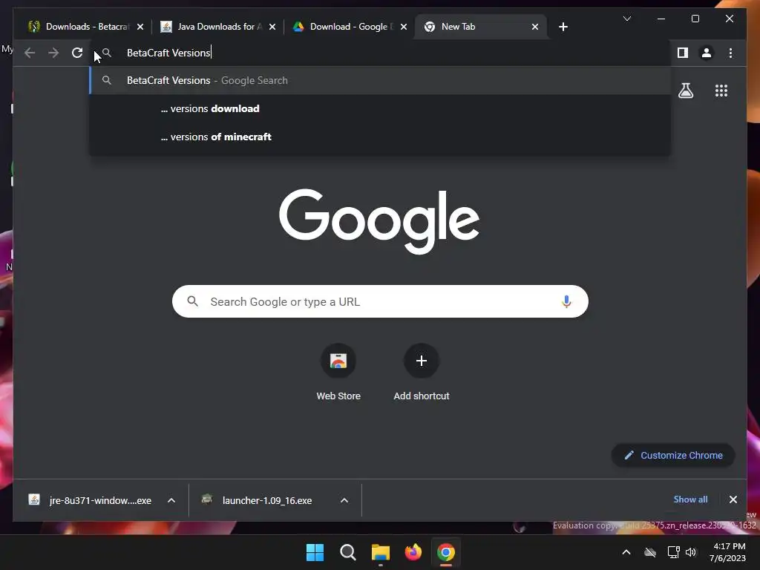Close the Java Downloads tab
Viewport: 760px width, 570px height.
(x=272, y=27)
